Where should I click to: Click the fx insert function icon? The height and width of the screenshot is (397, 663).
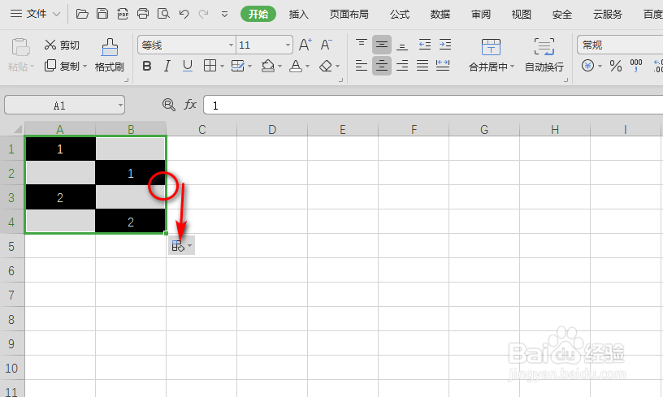(190, 105)
